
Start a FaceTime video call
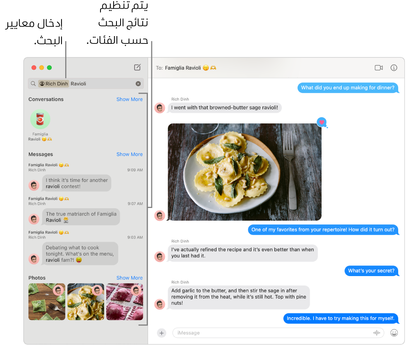tap(379, 68)
